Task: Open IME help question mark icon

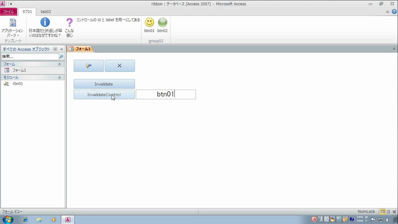Action: (x=352, y=219)
